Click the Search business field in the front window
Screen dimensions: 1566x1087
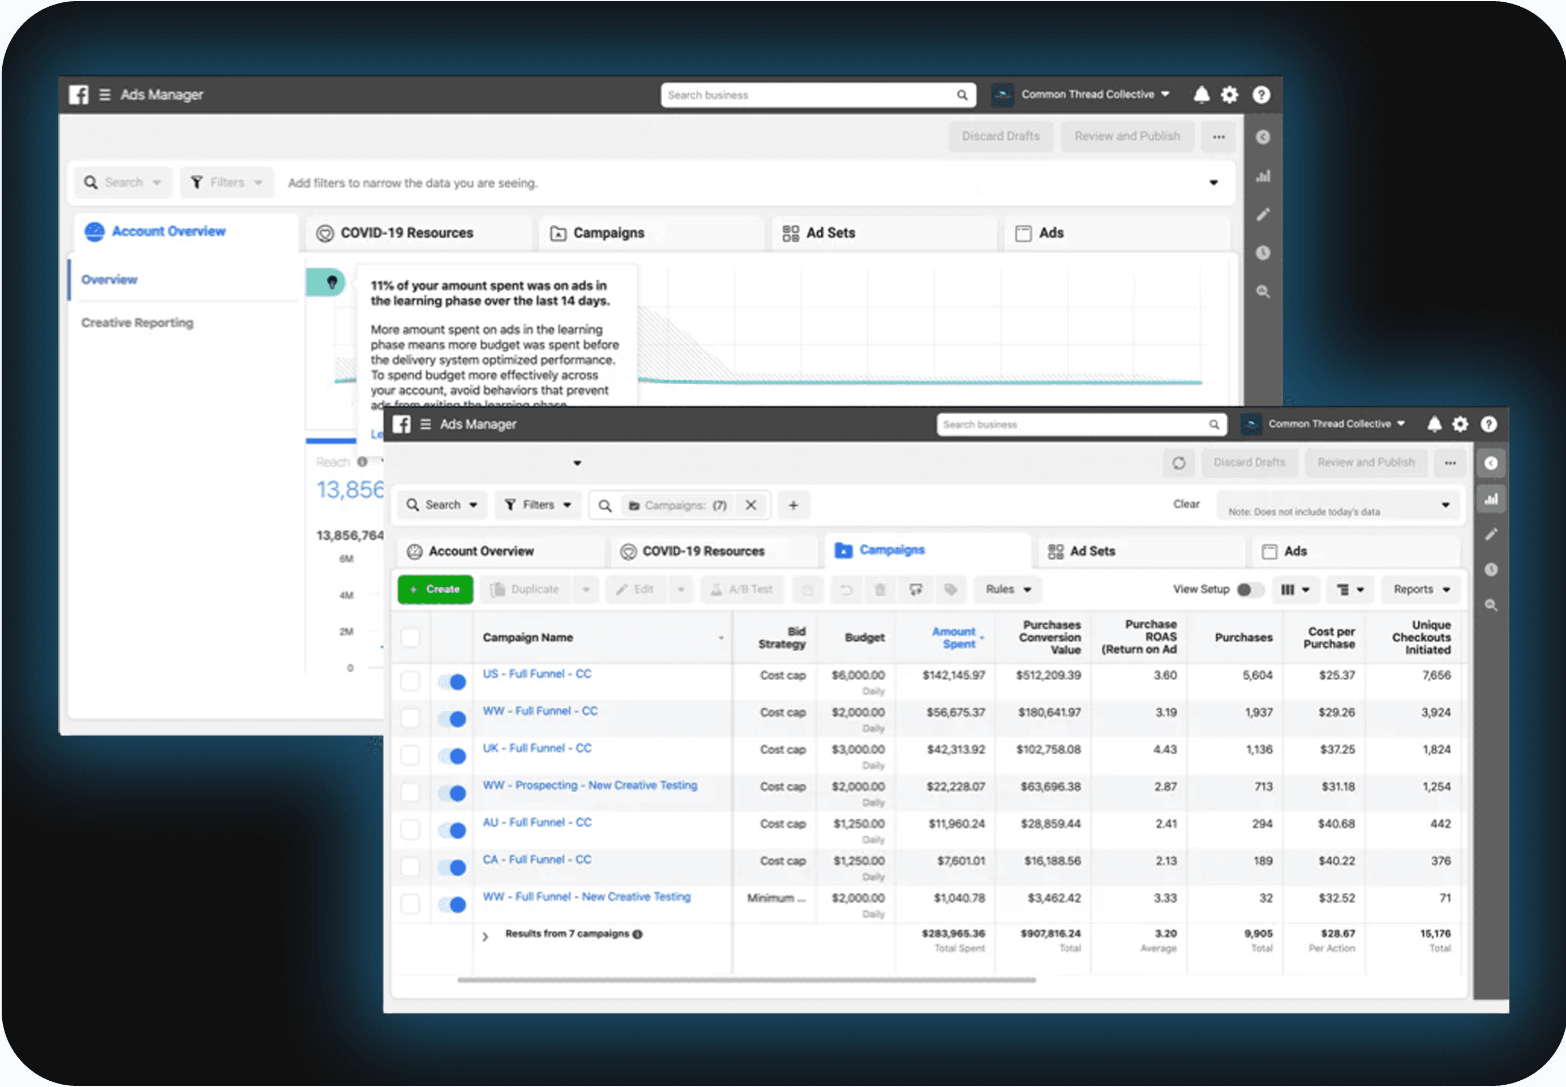point(1082,425)
